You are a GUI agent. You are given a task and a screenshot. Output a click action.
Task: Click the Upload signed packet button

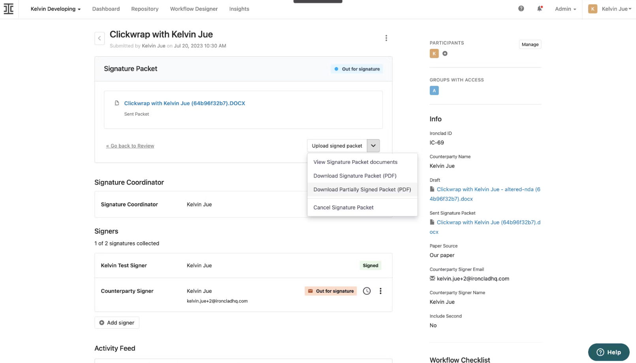[x=337, y=146]
